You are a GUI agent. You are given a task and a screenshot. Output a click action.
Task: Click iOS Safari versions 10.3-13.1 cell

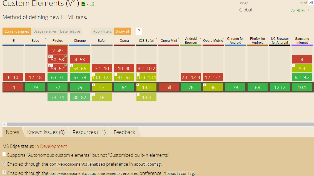146,77
